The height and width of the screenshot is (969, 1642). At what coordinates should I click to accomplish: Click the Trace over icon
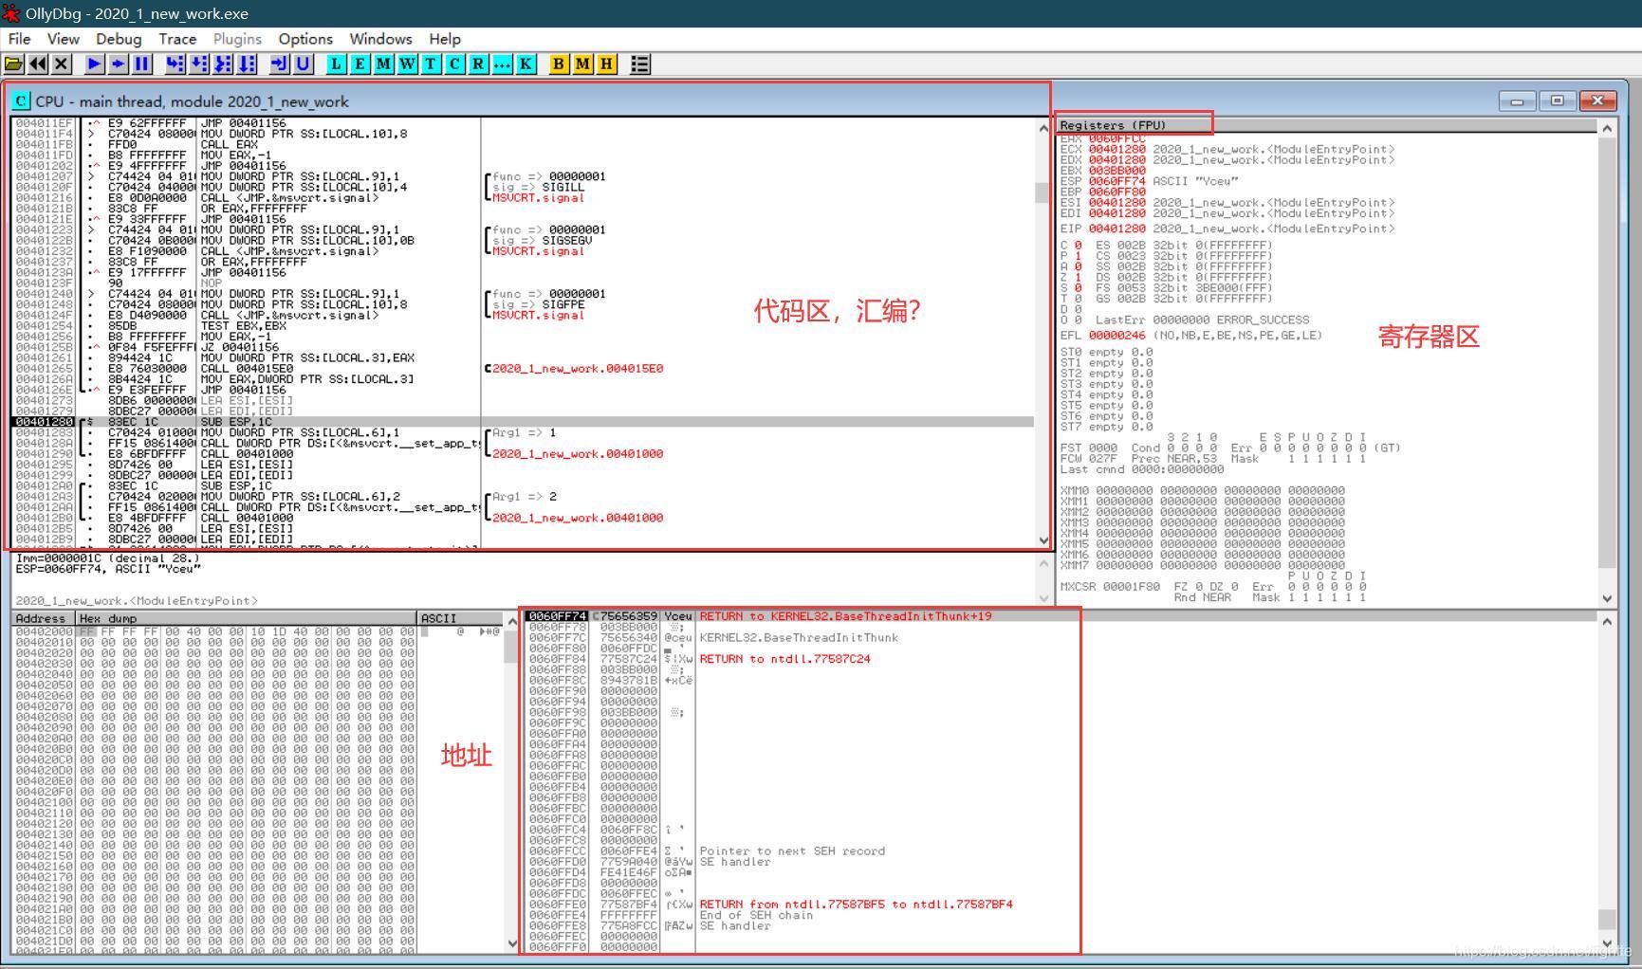click(247, 64)
